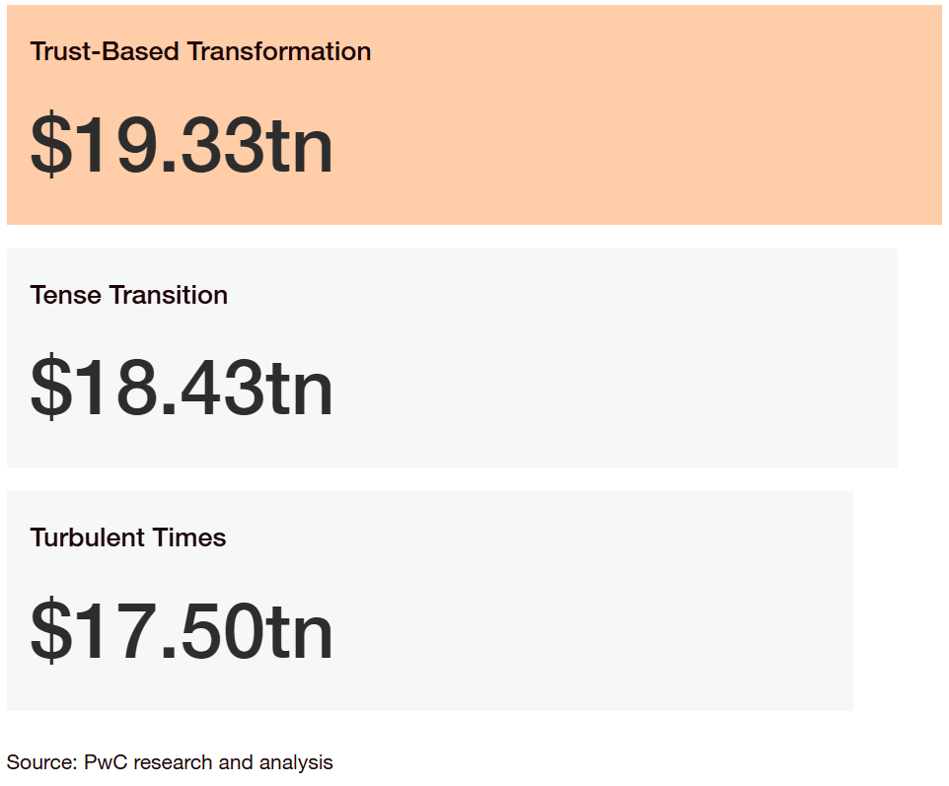Image resolution: width=949 pixels, height=786 pixels.
Task: Click the 'tn' suffix of $17.50tn
Action: click(x=300, y=632)
